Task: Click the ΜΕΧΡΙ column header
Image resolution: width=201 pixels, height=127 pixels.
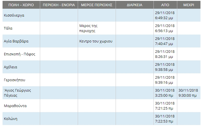Action: [189, 5]
